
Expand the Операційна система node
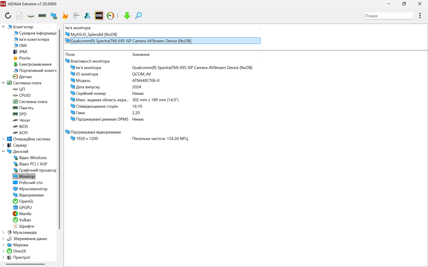coord(3,139)
